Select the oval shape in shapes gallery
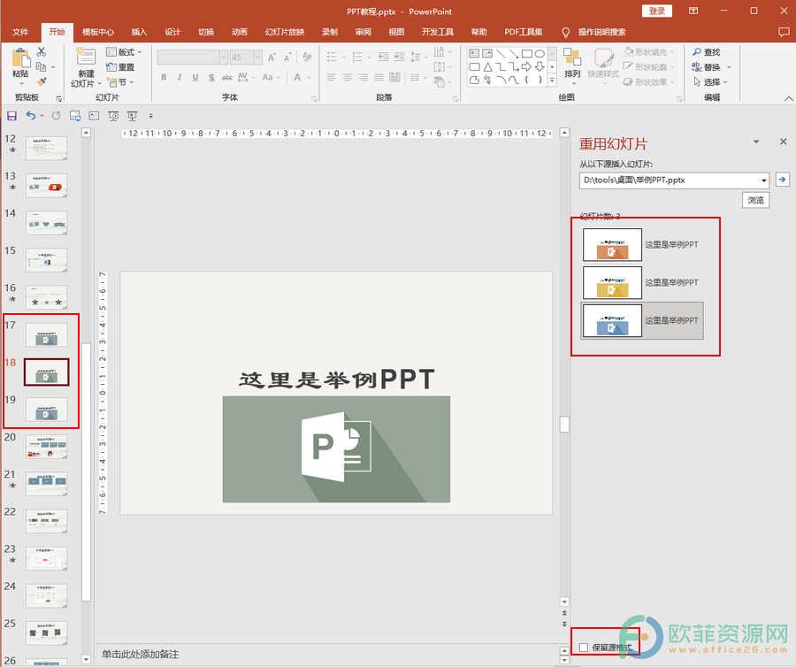 540,53
